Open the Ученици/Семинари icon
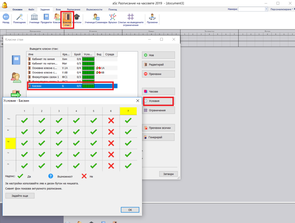 click(96, 17)
